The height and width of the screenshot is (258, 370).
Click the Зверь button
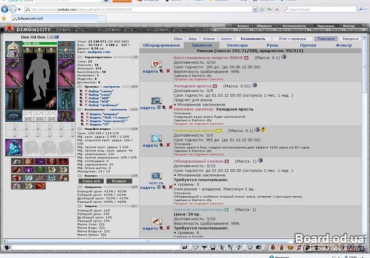coord(193,38)
